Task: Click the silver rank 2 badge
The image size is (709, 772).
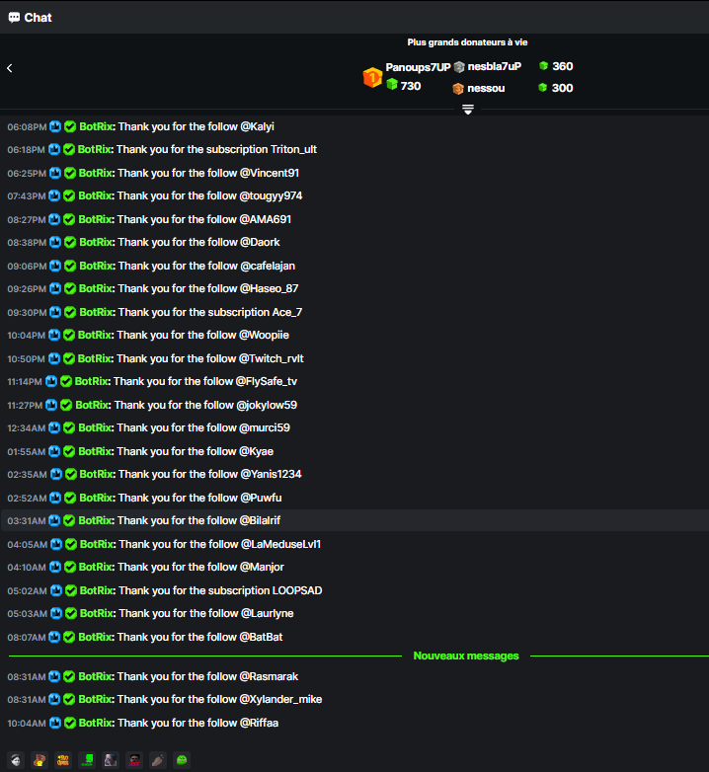Action: point(459,67)
